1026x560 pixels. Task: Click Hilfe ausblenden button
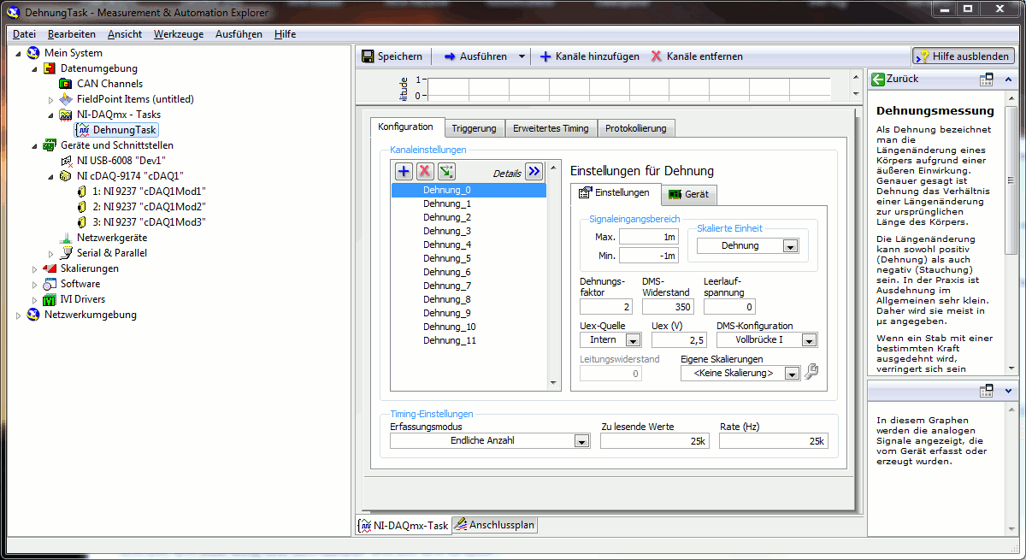(x=963, y=56)
